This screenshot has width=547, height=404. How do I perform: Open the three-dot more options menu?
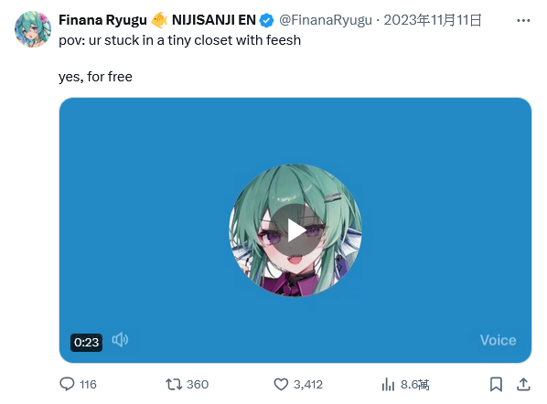pos(523,21)
